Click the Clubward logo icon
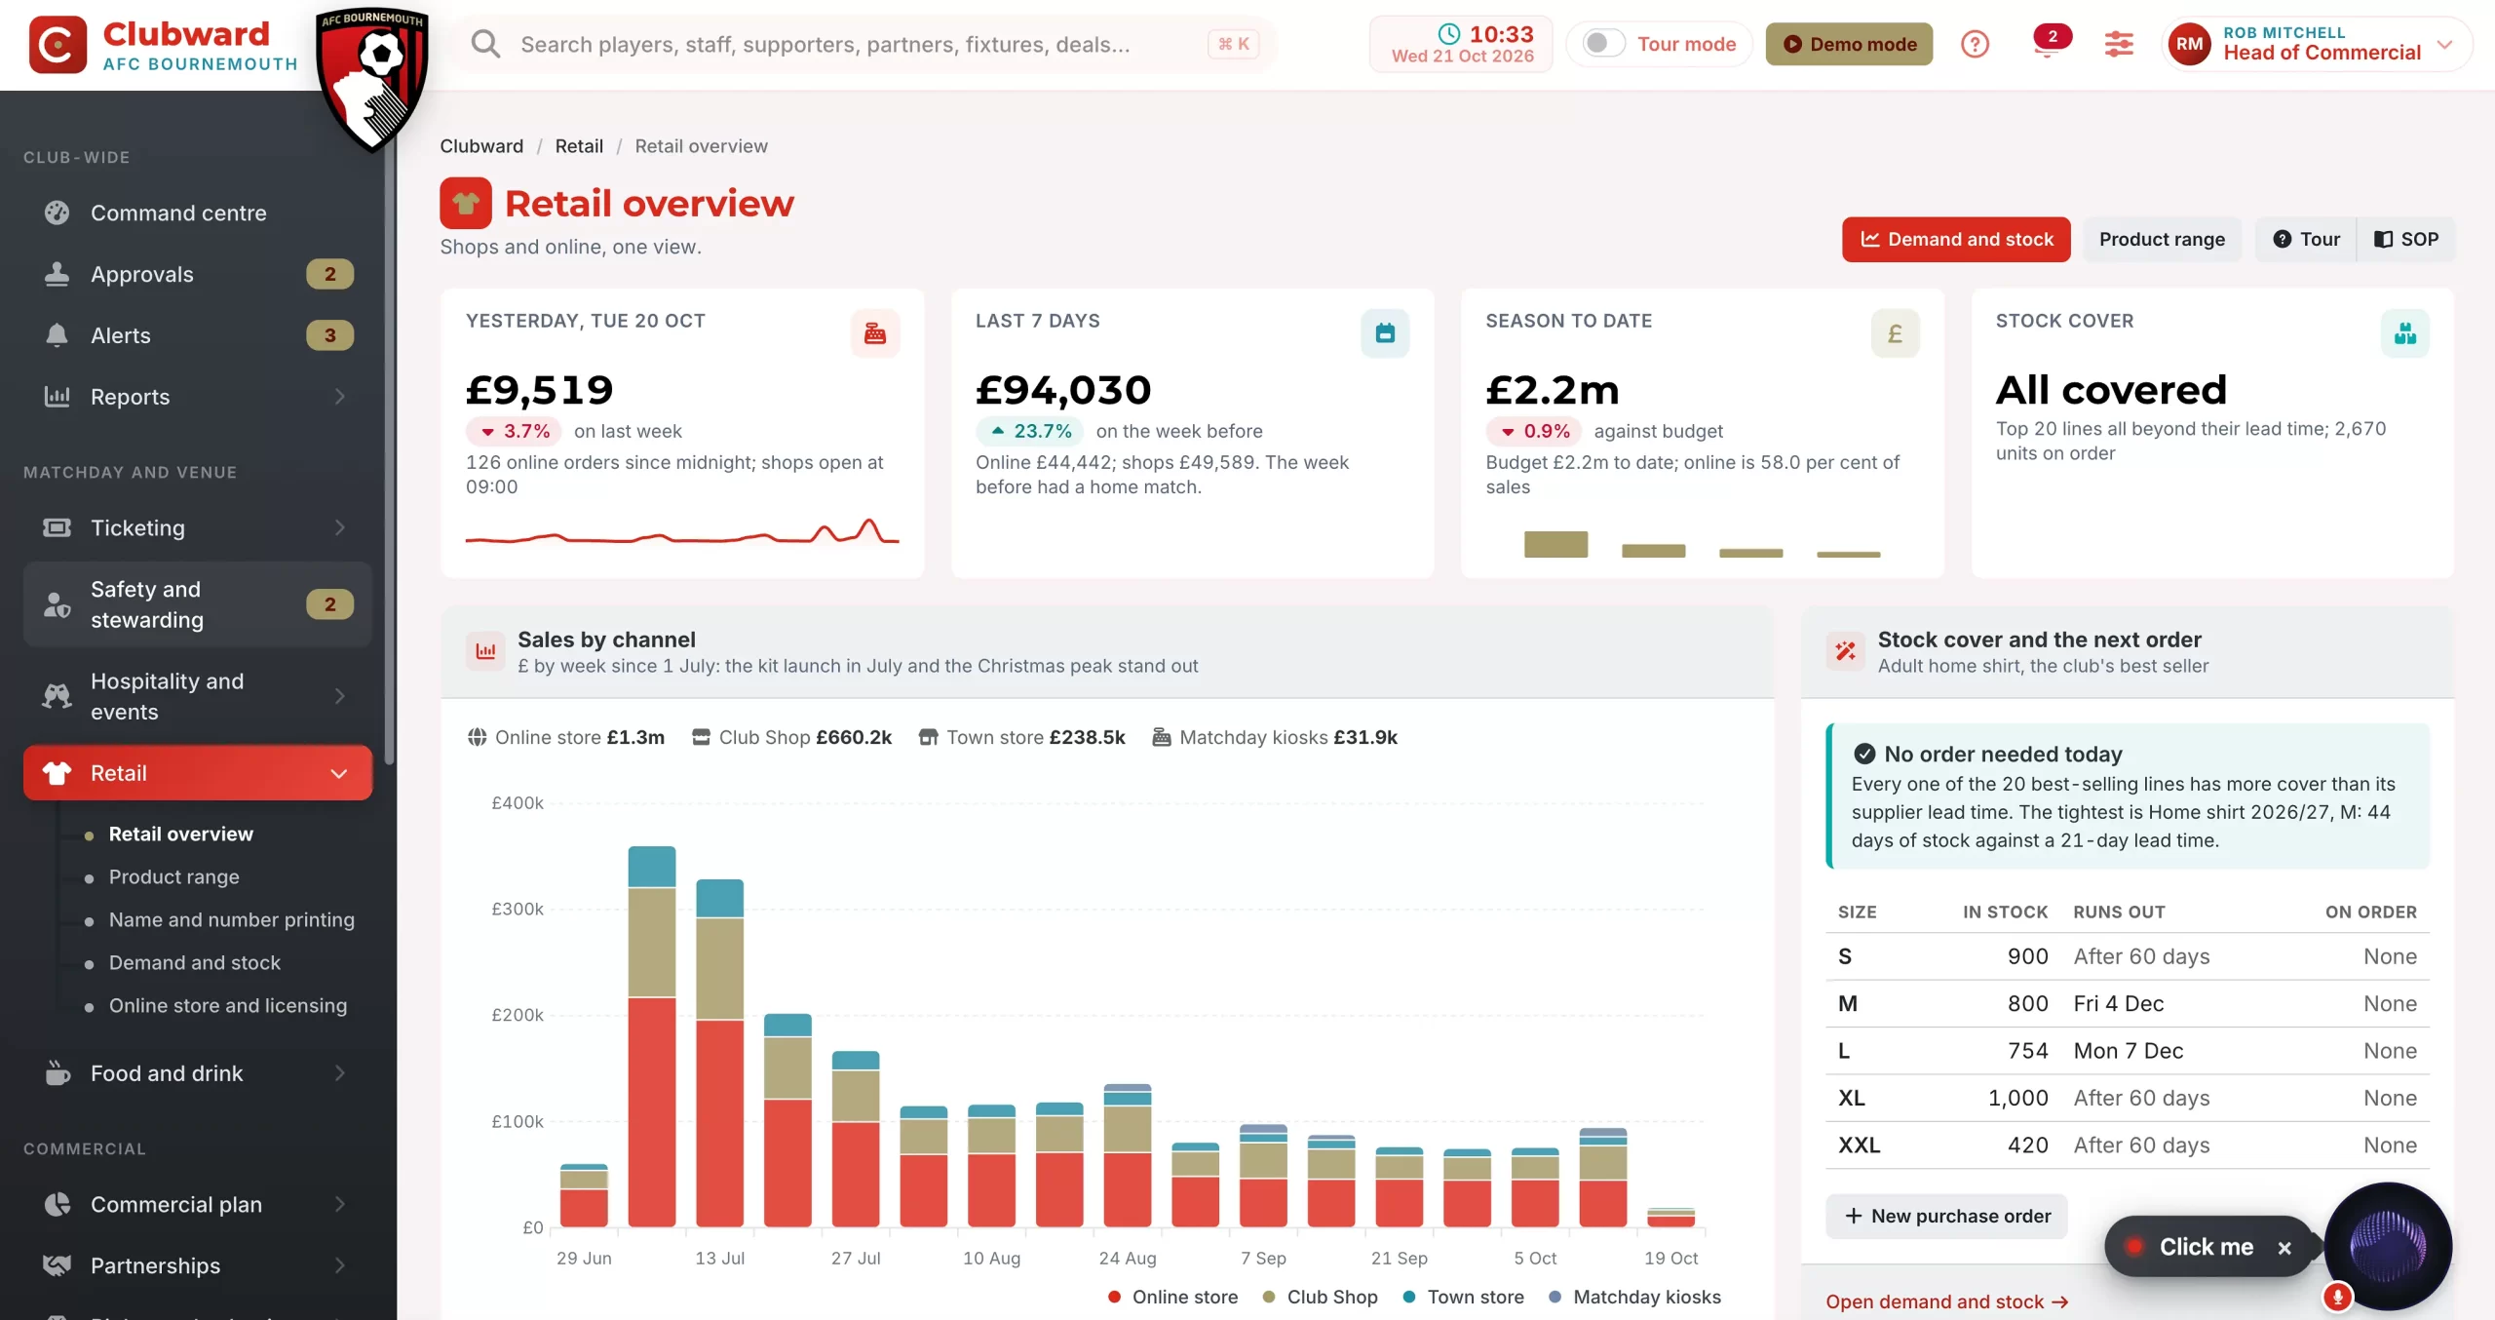The width and height of the screenshot is (2495, 1320). (58, 45)
